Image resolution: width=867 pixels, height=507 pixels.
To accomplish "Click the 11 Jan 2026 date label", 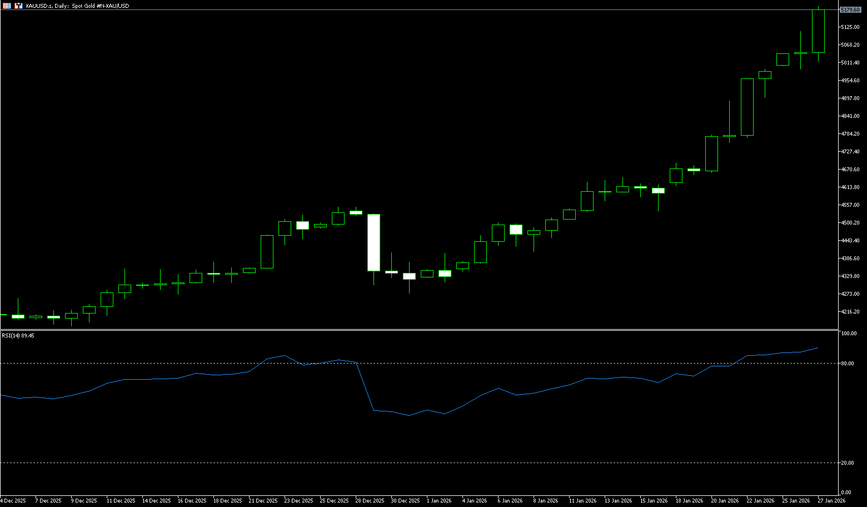I will (582, 501).
